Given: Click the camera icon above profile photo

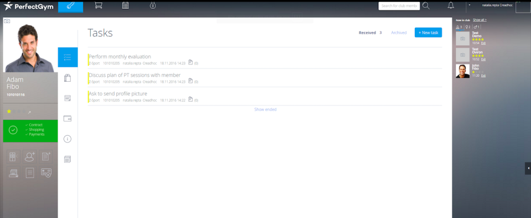Looking at the screenshot, I should [7, 21].
